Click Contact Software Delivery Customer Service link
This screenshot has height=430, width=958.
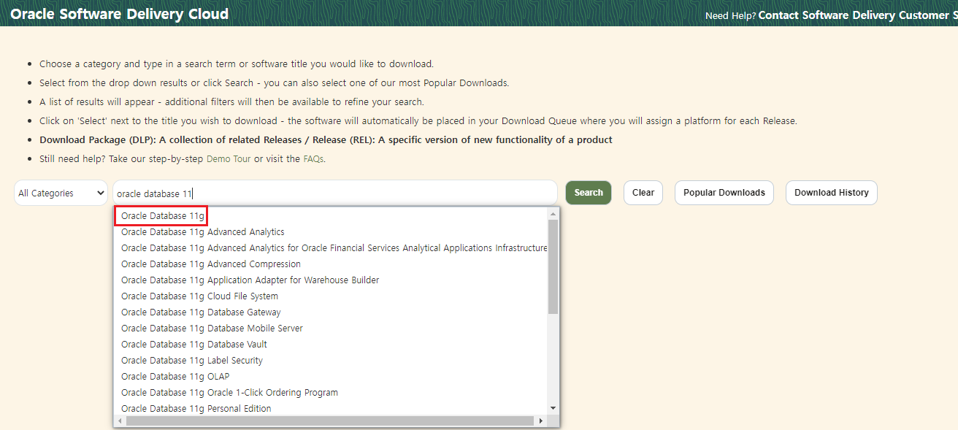coord(858,15)
